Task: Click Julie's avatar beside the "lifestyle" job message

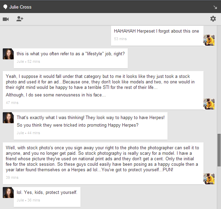Action: click(x=8, y=54)
